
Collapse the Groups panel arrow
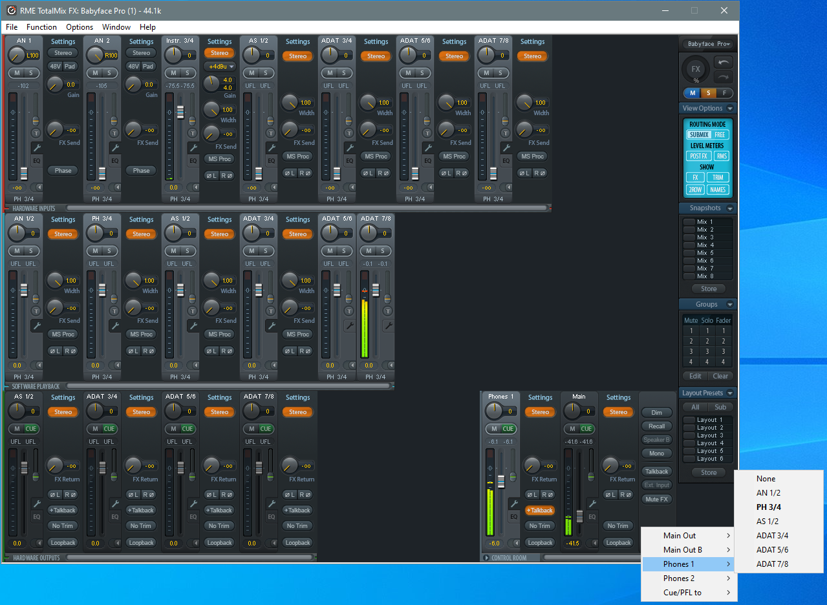(730, 304)
